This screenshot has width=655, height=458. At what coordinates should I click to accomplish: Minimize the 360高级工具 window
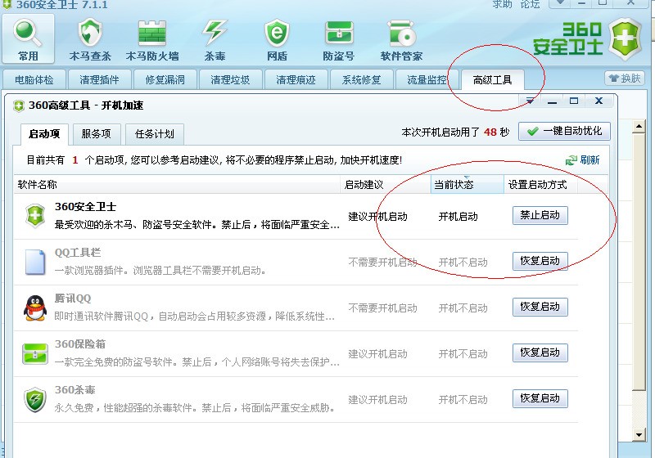pos(552,101)
